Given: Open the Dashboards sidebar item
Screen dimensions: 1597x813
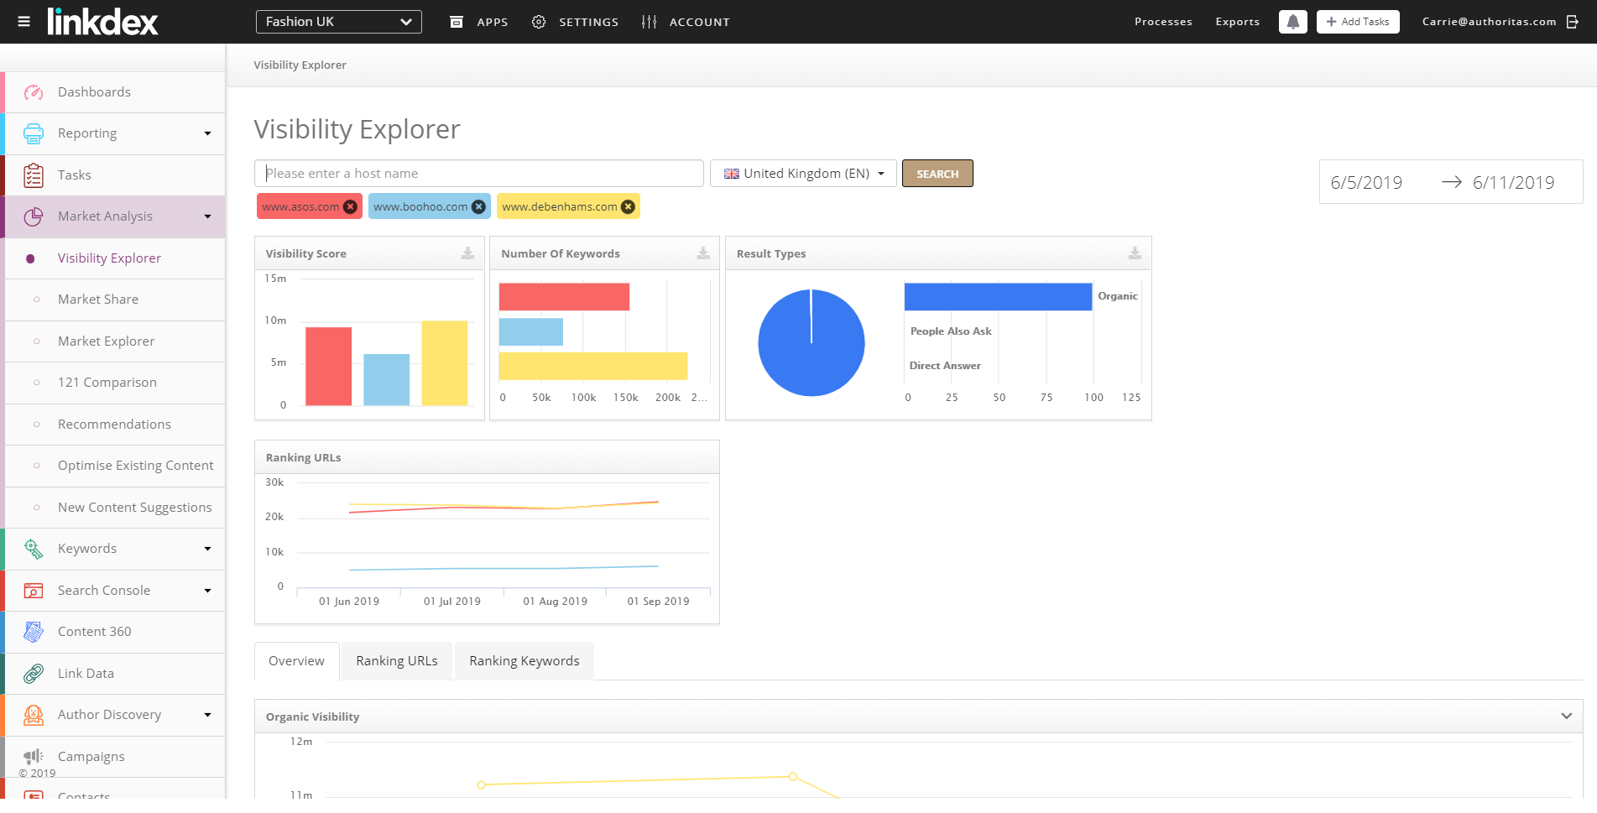Looking at the screenshot, I should tap(94, 92).
